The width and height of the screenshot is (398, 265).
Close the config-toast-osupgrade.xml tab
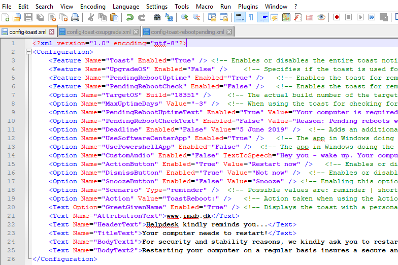pyautogui.click(x=136, y=31)
